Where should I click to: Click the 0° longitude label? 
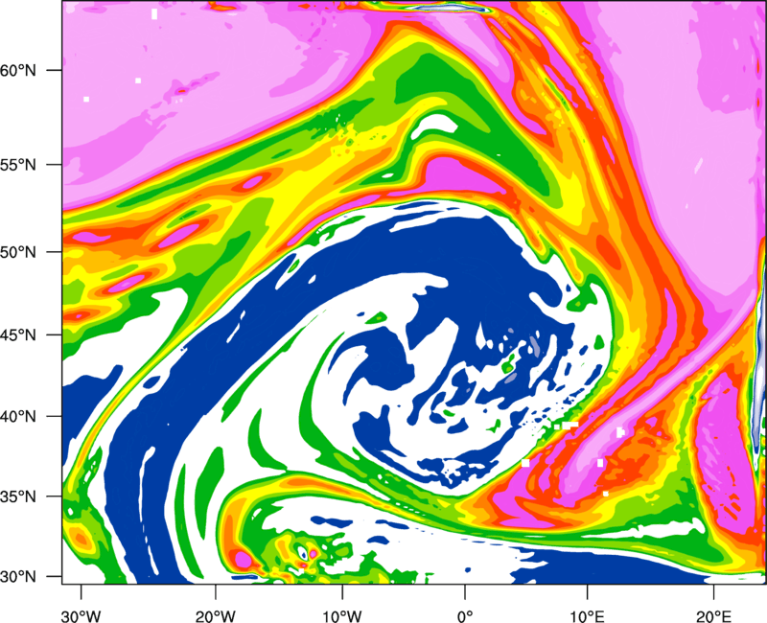pos(465,615)
